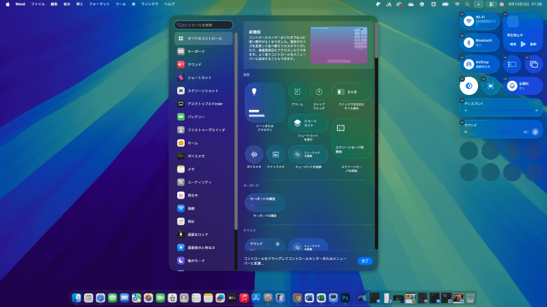
Task: Open Spotlight search in menu bar
Action: 467,4
